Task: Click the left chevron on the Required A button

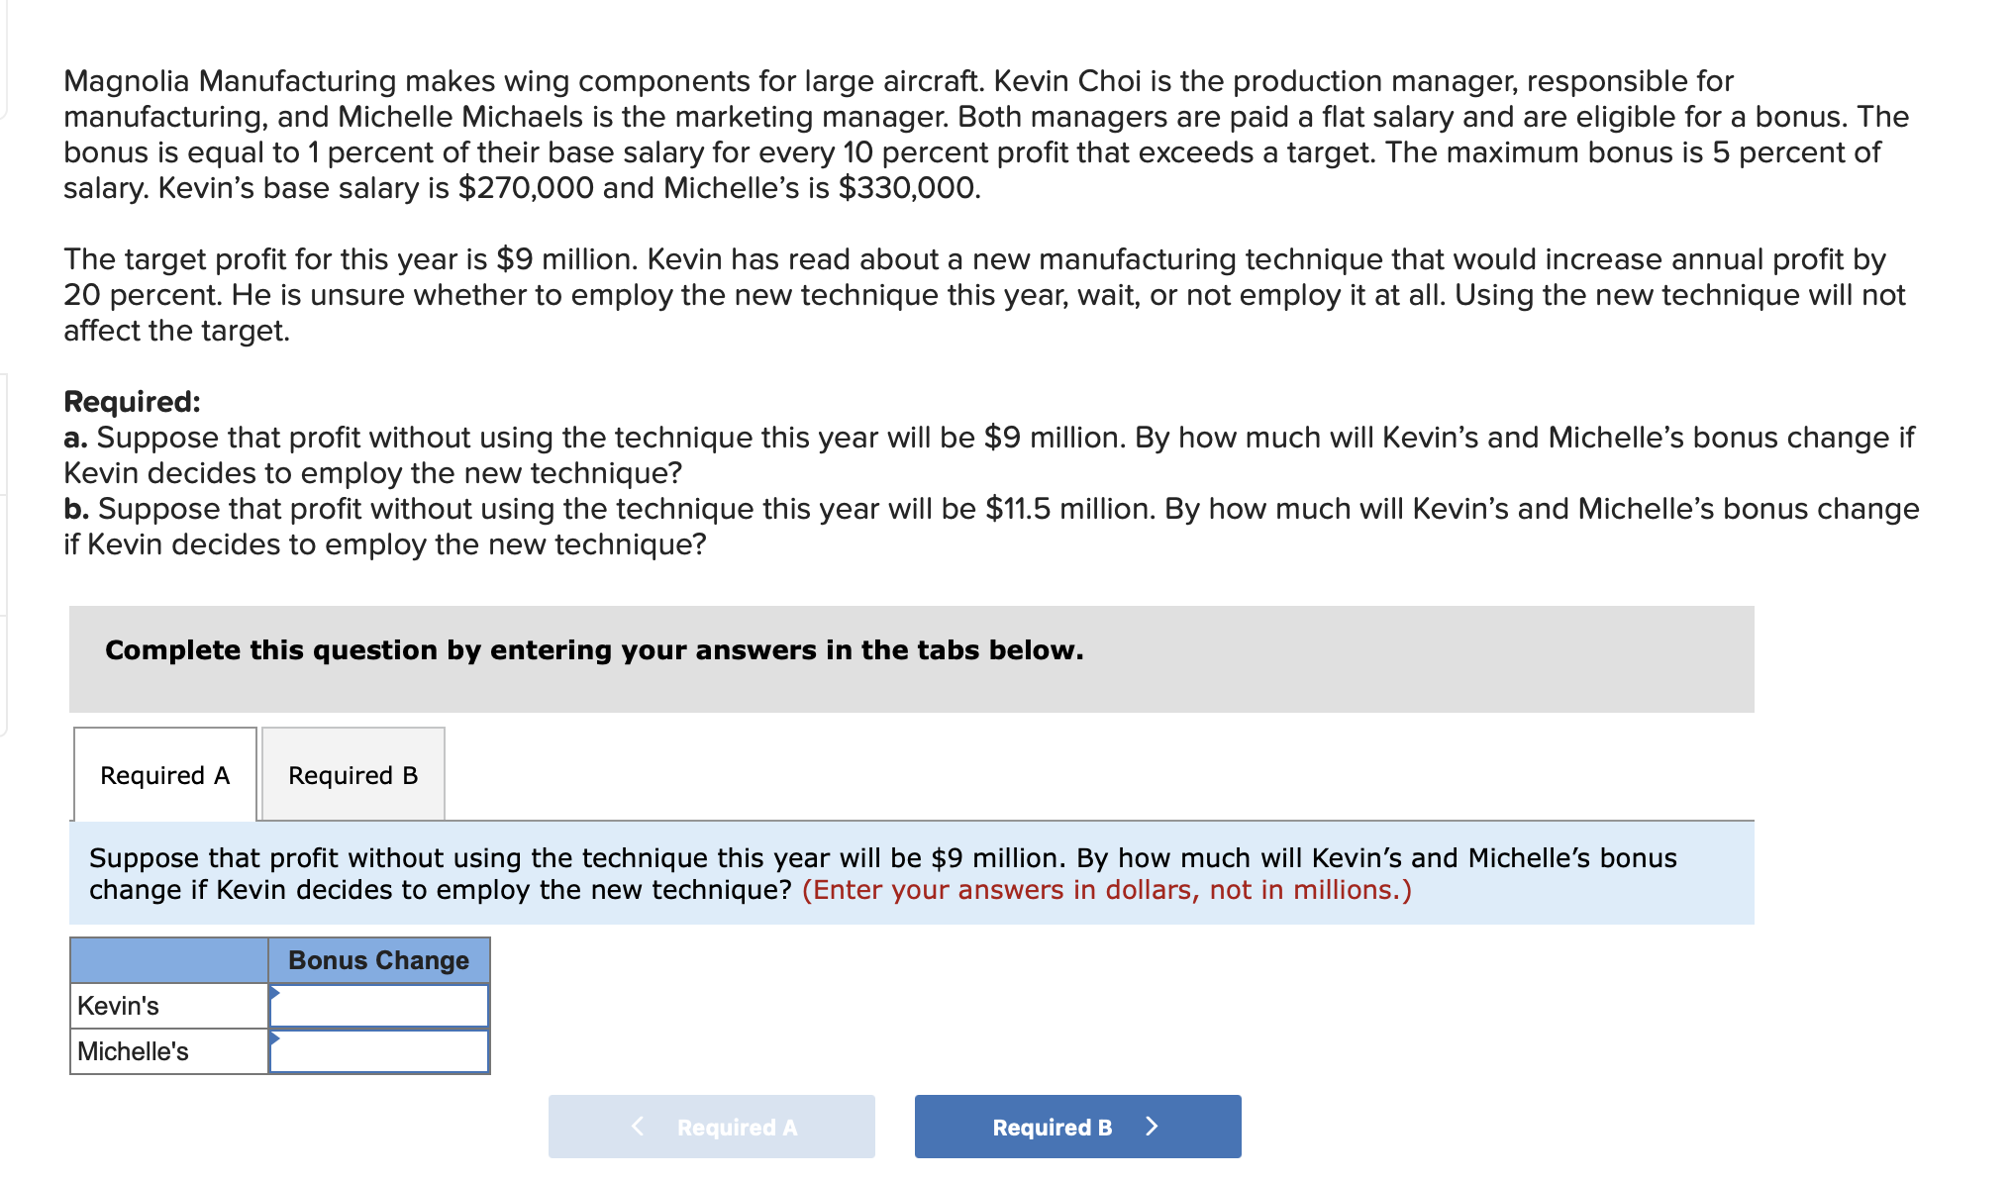Action: (x=638, y=1126)
